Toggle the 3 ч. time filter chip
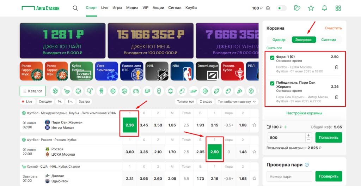The image size is (361, 186). (x=70, y=101)
